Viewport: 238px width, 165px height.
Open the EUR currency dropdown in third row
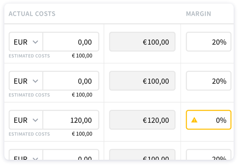tap(26, 120)
